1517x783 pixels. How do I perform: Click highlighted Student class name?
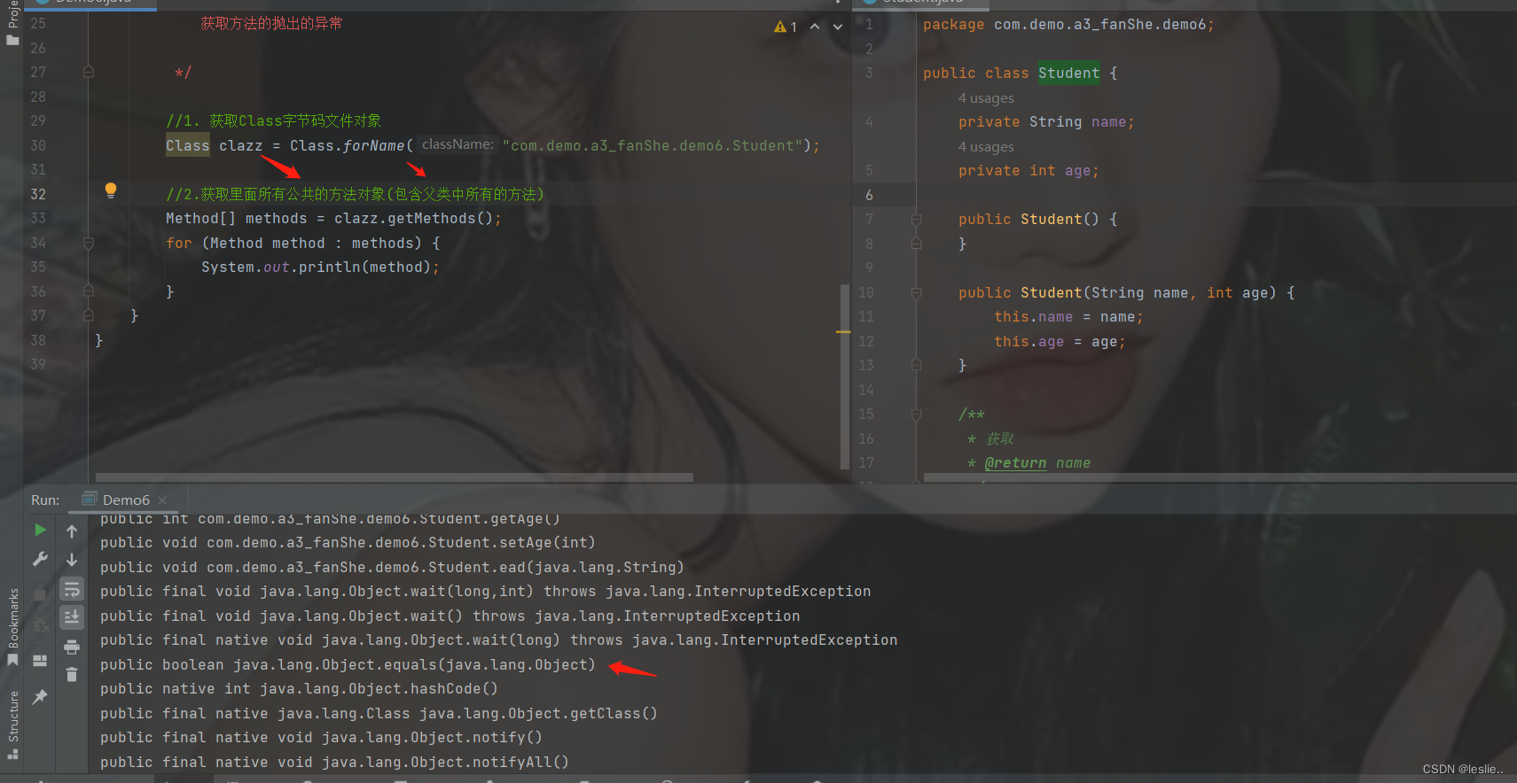[1068, 73]
